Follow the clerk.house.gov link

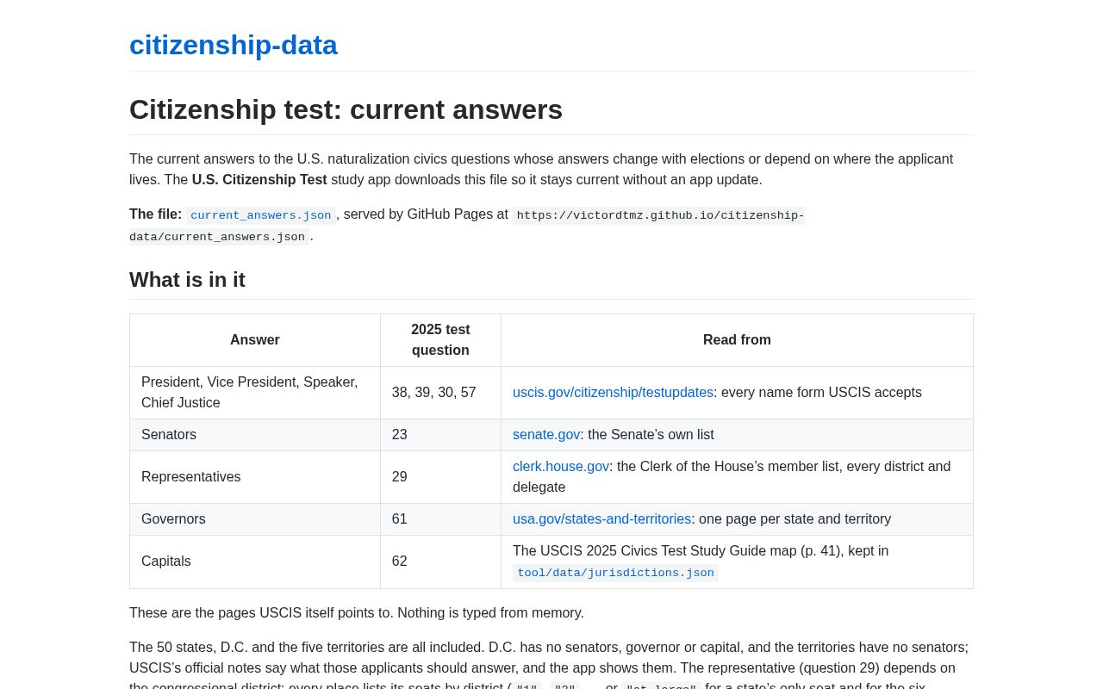561,467
